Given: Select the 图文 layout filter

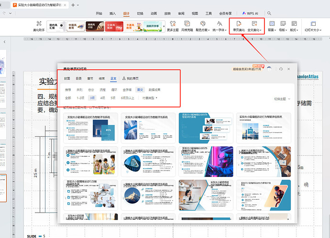Looking at the screenshot, I should click(x=140, y=89).
